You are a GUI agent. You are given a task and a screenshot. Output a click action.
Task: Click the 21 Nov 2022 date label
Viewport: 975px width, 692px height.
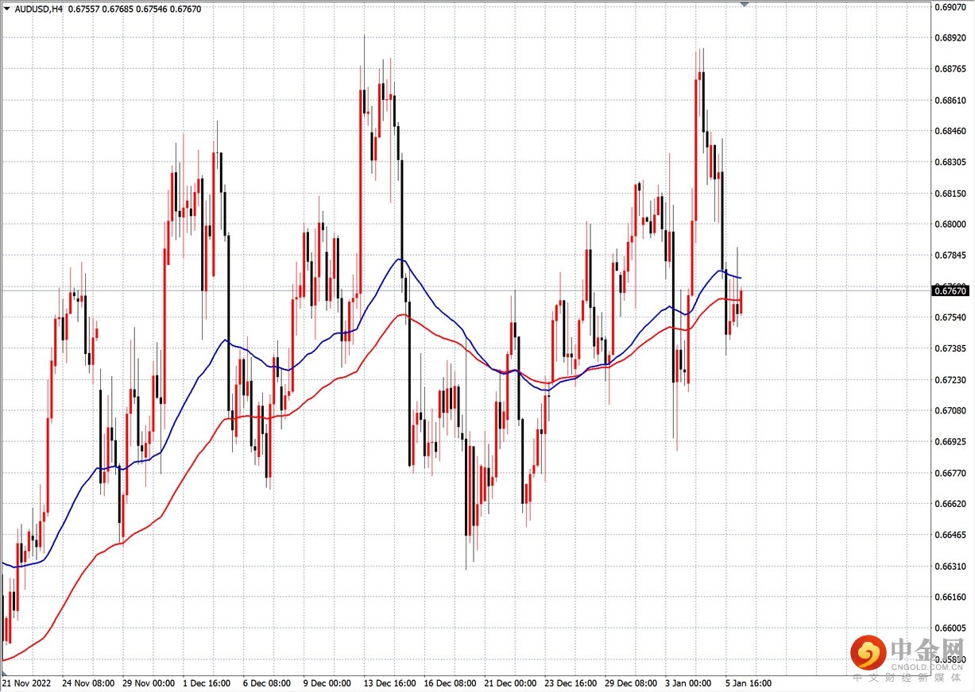pyautogui.click(x=27, y=682)
